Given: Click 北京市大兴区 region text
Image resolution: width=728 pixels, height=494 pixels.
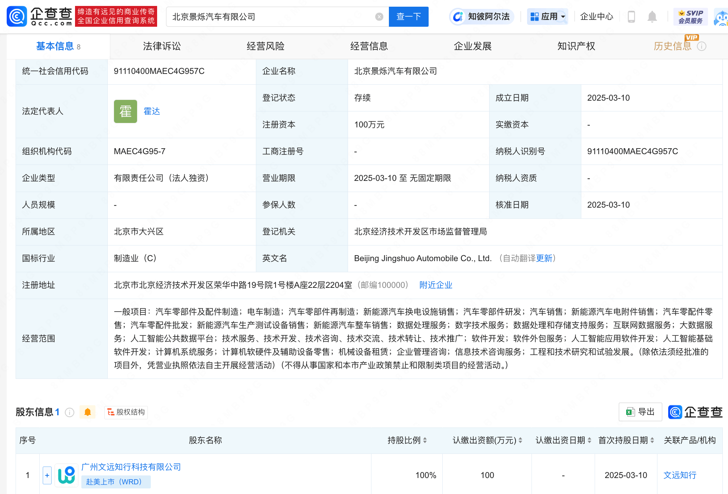Looking at the screenshot, I should 139,231.
